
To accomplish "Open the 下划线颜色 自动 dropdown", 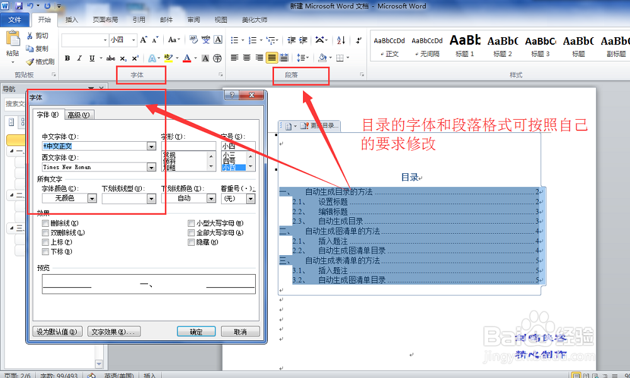I will [x=211, y=198].
